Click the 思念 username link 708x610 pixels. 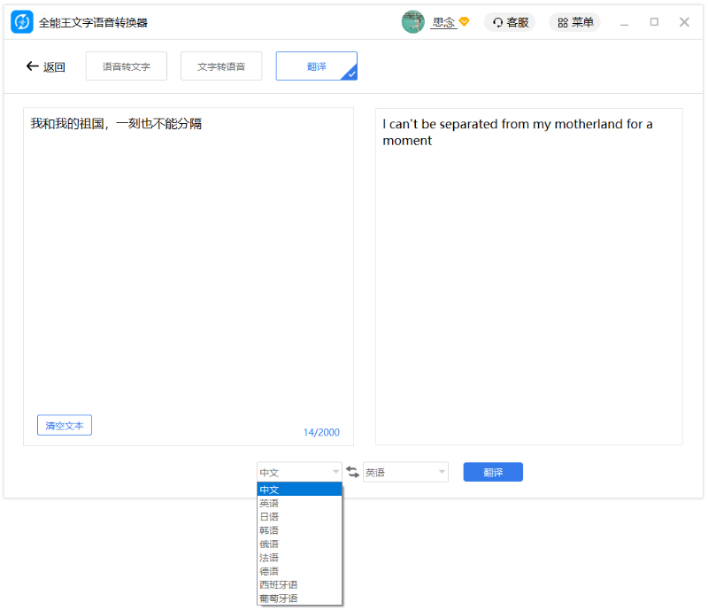[443, 22]
